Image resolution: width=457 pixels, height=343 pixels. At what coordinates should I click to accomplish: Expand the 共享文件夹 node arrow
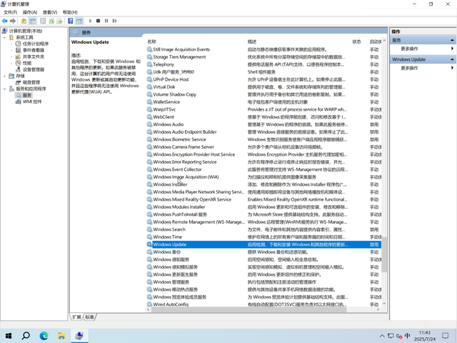pos(11,56)
